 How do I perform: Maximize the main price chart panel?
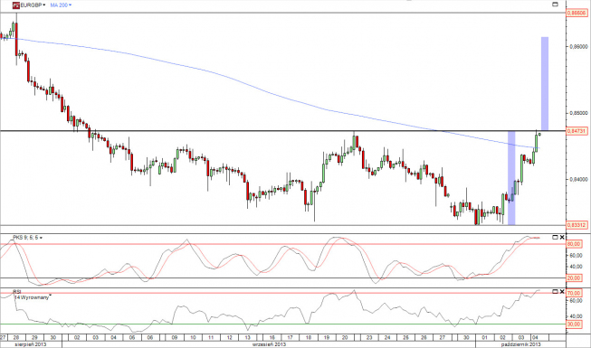coord(555,5)
